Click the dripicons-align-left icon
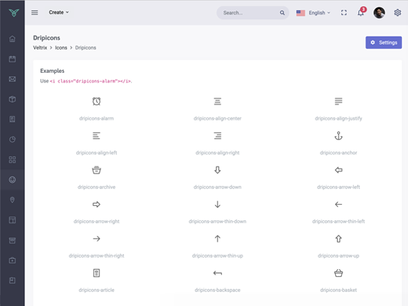 coord(97,135)
